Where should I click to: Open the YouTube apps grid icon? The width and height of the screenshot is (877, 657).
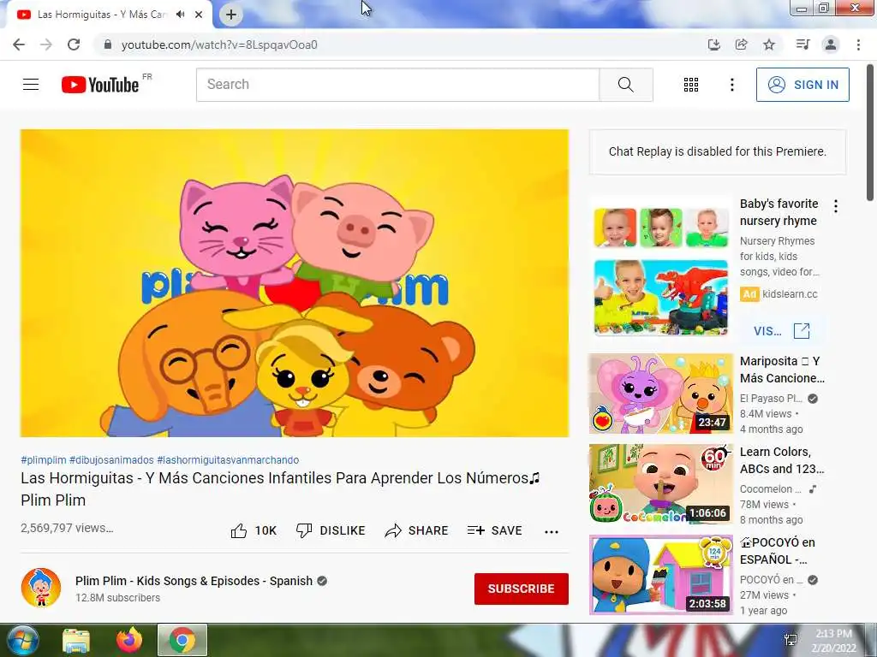[x=691, y=85]
